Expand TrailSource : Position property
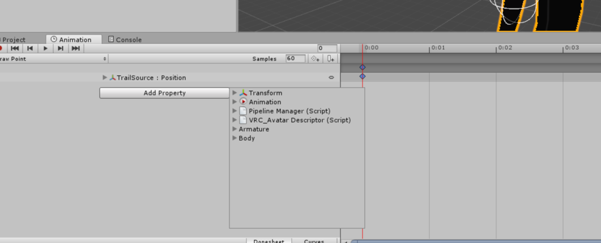The width and height of the screenshot is (601, 243). click(105, 77)
